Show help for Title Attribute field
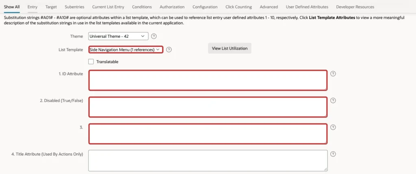Screen dimensions: 416x174 click(x=334, y=154)
